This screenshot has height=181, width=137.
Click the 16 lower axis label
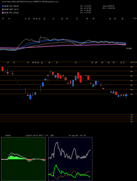click(131, 122)
